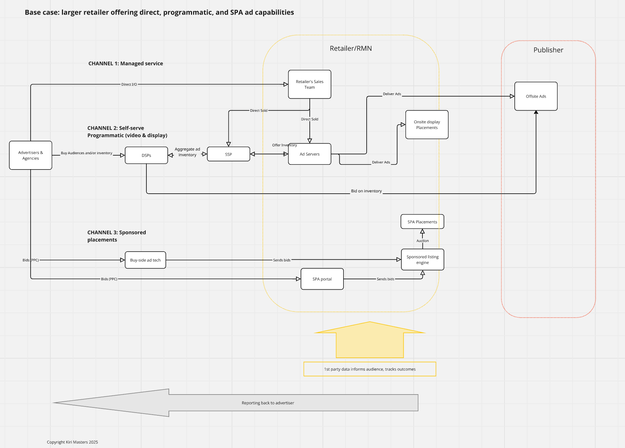This screenshot has height=448, width=625.
Task: Click the 'CHANNEL 3: Sponsored placements' heading
Action: (117, 236)
